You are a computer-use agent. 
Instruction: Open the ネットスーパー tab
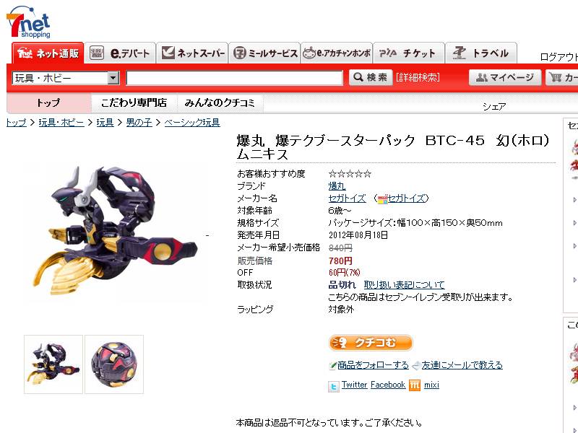point(193,53)
